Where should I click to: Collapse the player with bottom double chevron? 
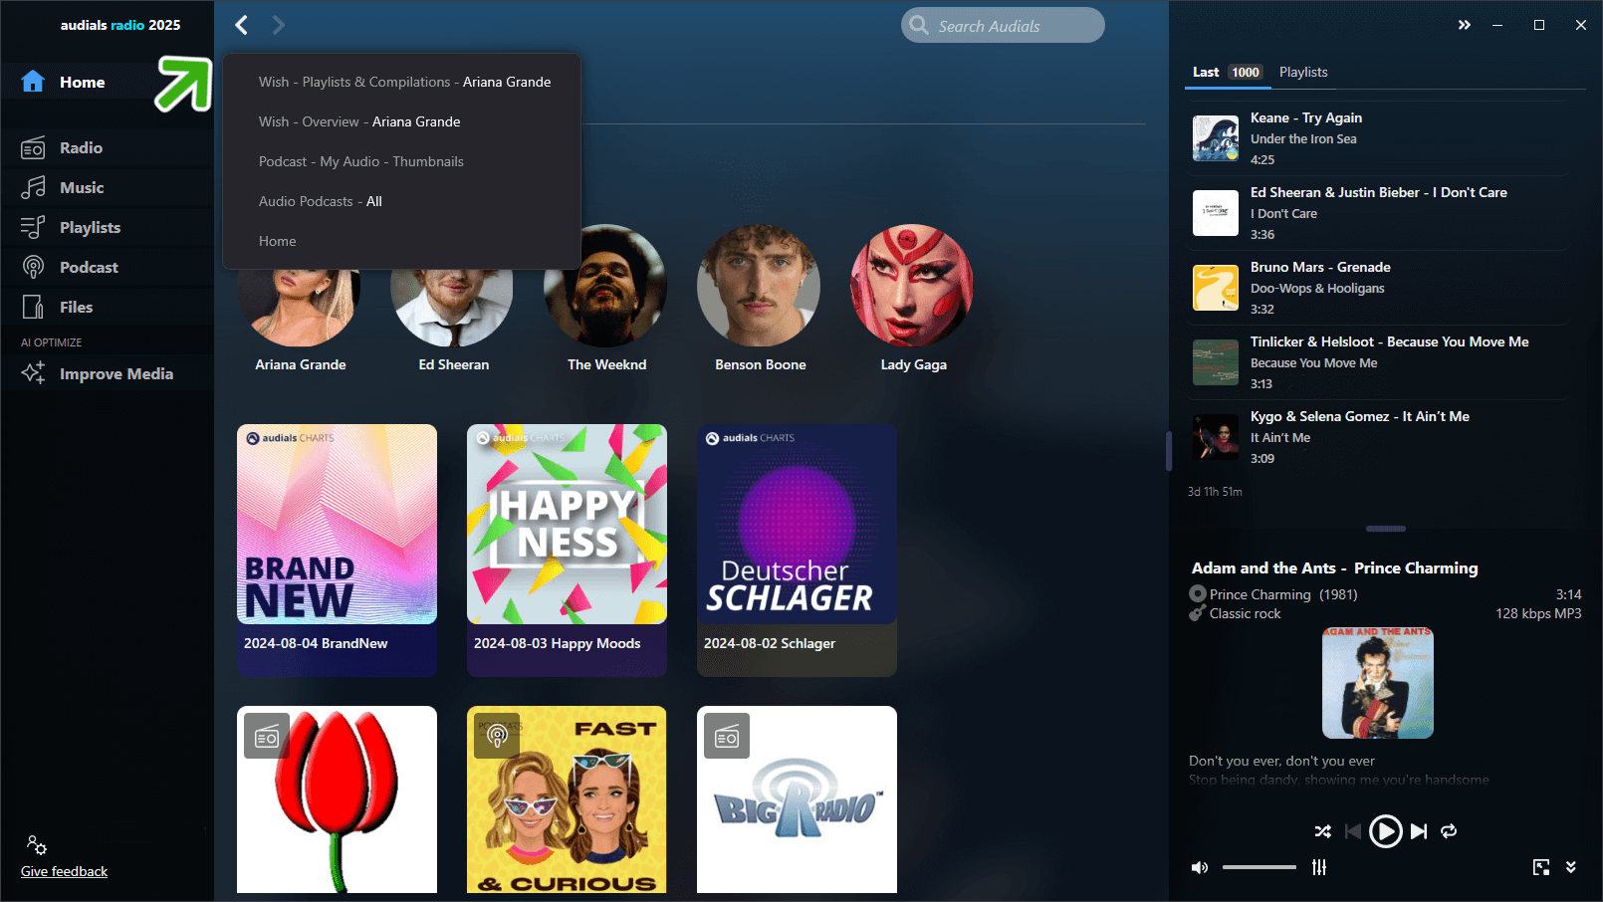click(1571, 867)
